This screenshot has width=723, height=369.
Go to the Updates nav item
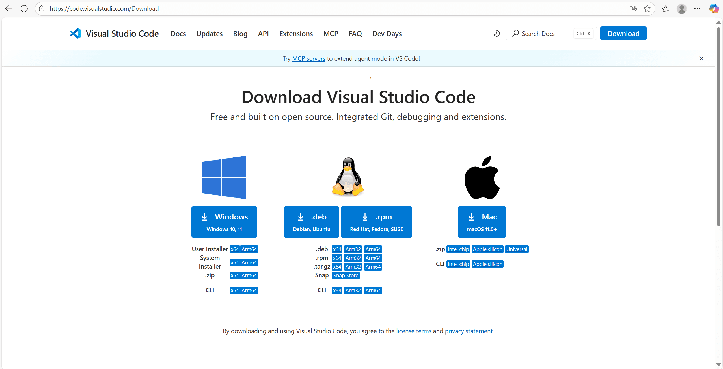coord(210,34)
